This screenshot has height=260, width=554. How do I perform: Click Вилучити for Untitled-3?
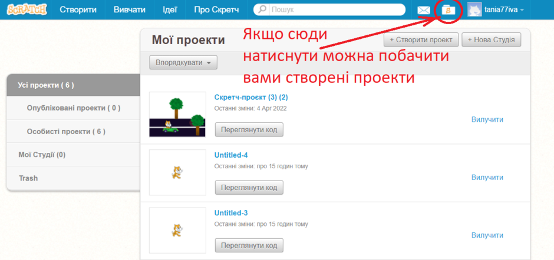[487, 235]
